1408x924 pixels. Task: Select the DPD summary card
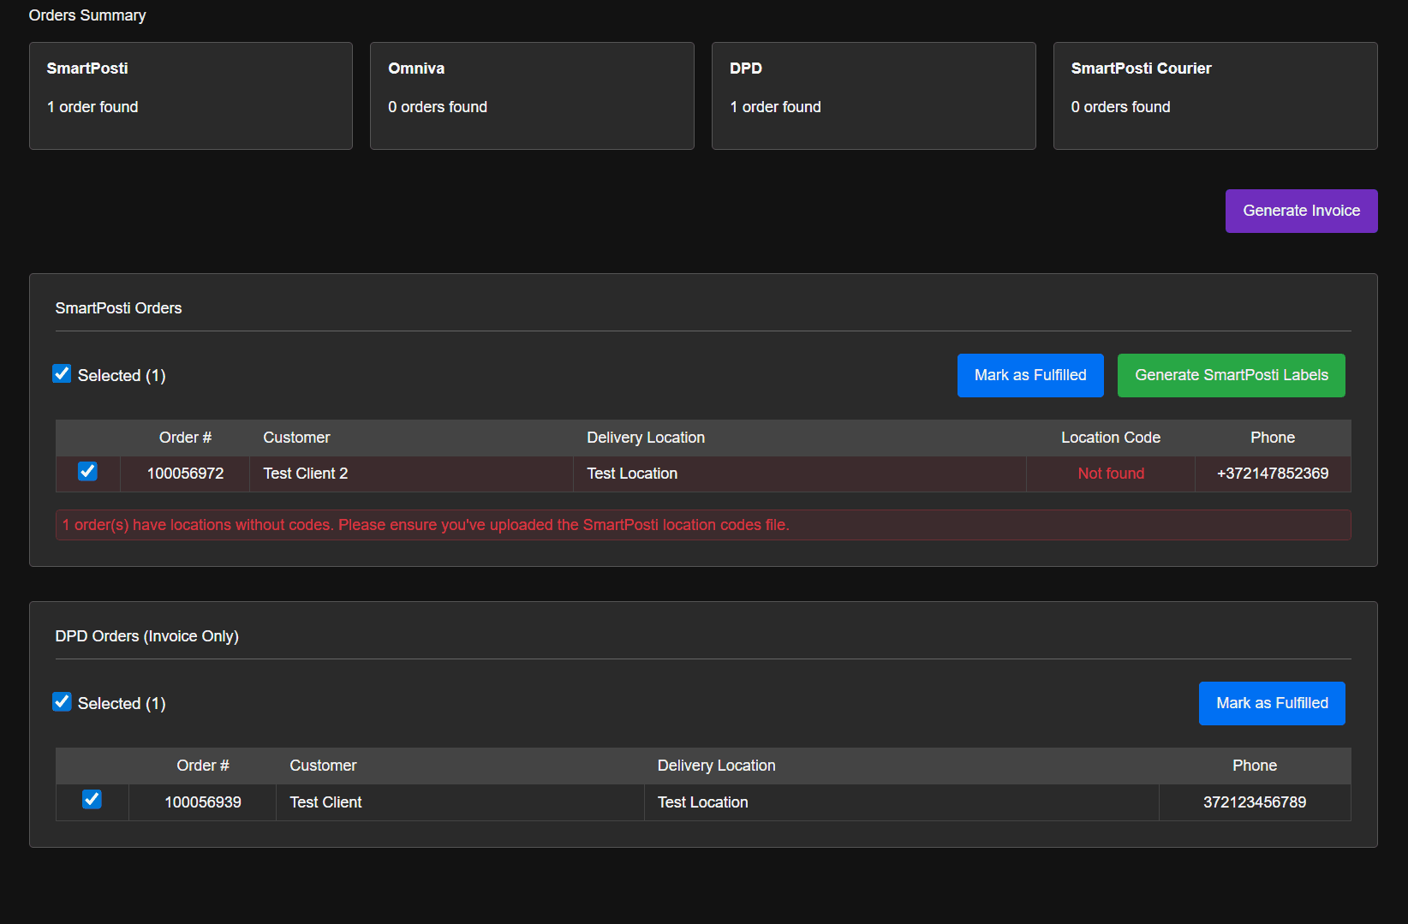click(x=873, y=95)
